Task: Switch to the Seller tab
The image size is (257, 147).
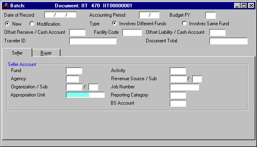Action: click(17, 53)
